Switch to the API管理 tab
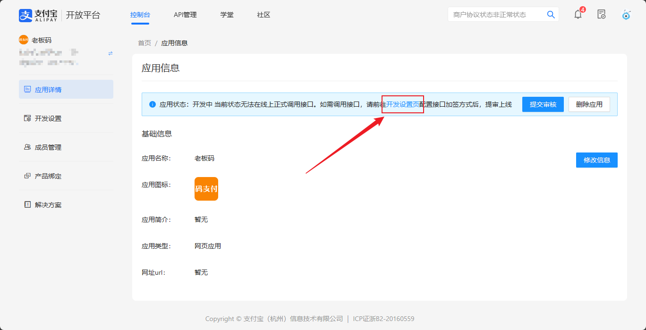 pos(185,15)
